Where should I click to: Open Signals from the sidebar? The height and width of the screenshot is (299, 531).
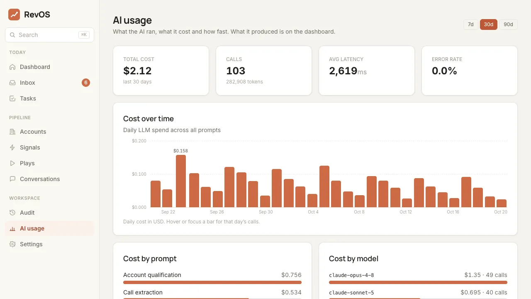[50, 147]
